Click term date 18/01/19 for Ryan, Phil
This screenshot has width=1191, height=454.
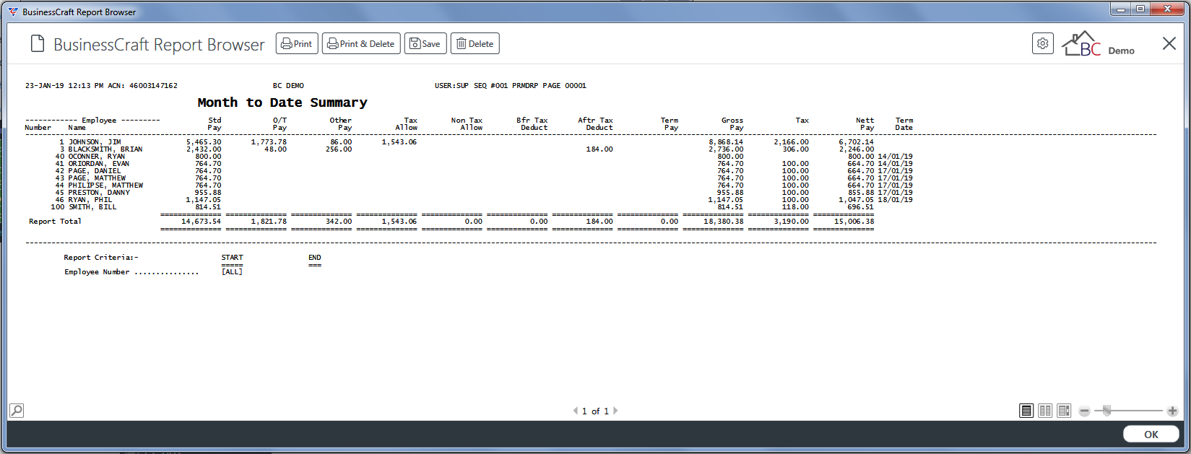pyautogui.click(x=895, y=200)
